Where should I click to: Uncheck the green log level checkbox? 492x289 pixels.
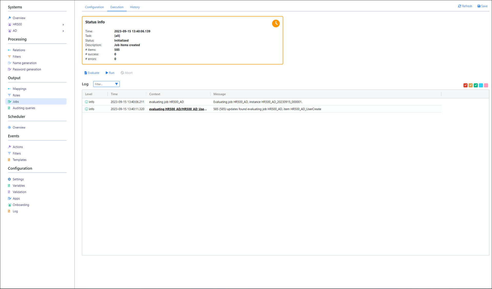476,85
